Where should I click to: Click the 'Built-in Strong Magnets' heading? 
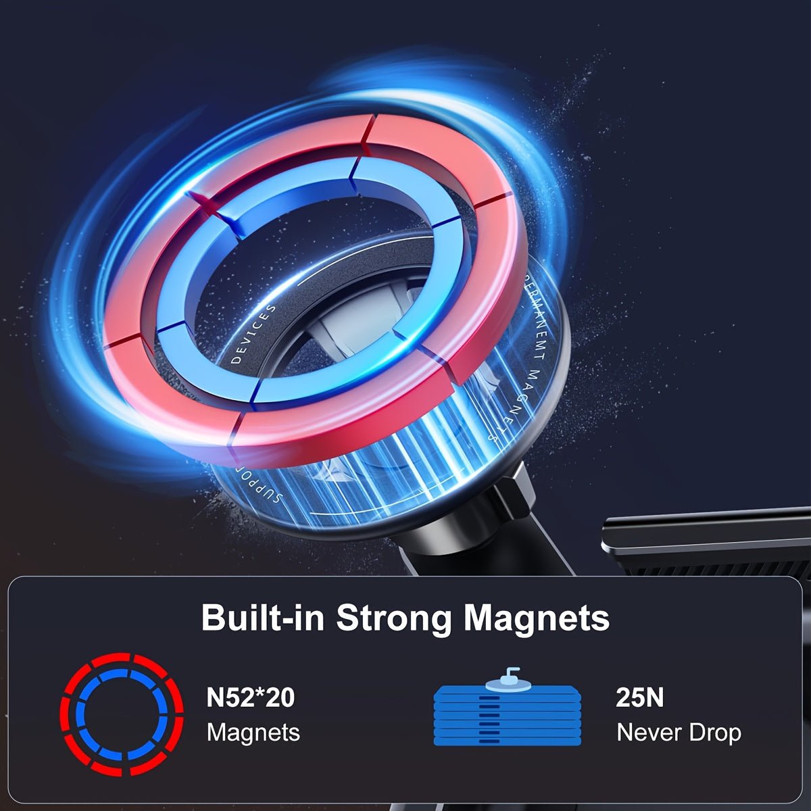coord(405,618)
